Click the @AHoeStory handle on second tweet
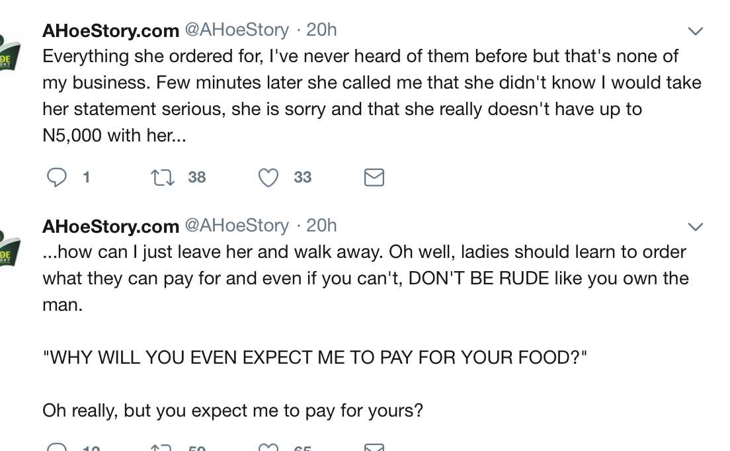730x451 pixels. (237, 225)
